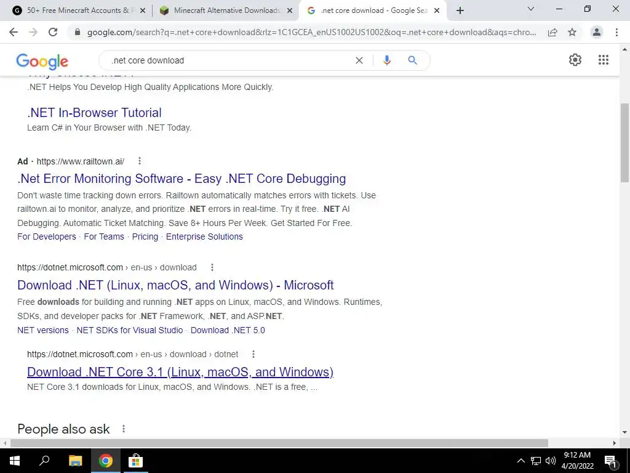Click the vertical scrollbar thumb
Screen dimensions: 630x473
[624, 142]
